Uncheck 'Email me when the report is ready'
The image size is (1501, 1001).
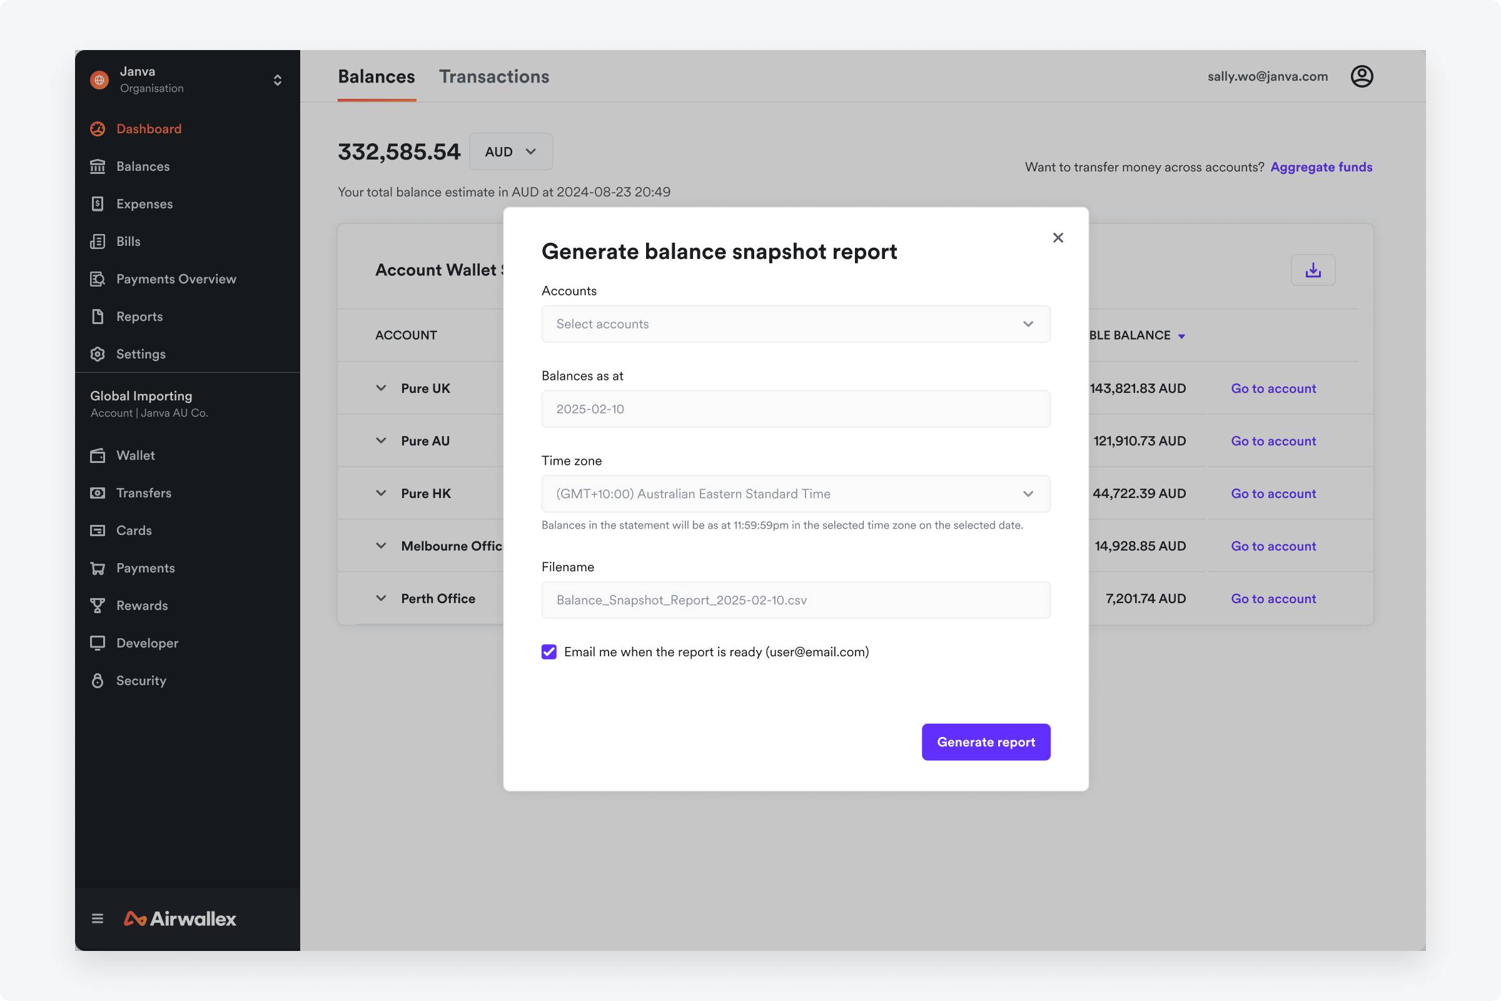[549, 652]
